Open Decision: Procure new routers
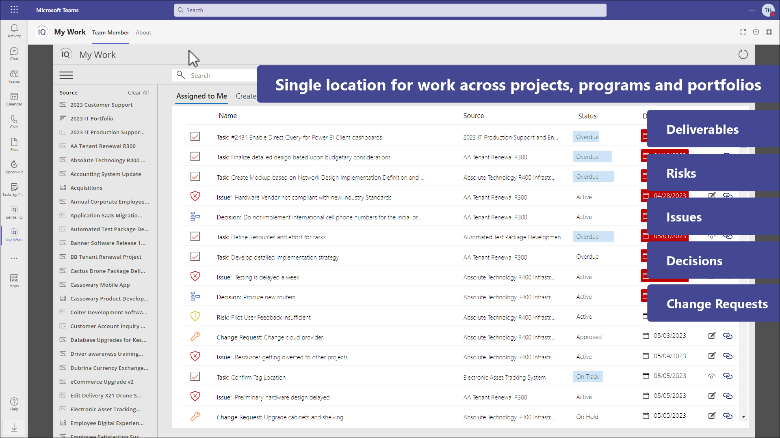The image size is (780, 438). coord(256,297)
